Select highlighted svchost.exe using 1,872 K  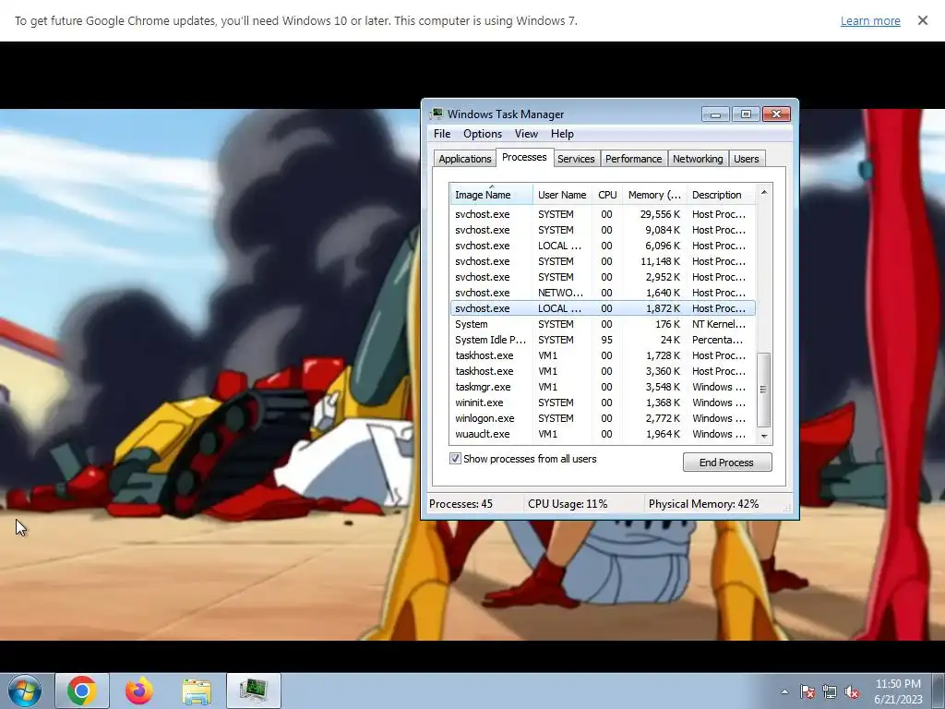coord(603,308)
